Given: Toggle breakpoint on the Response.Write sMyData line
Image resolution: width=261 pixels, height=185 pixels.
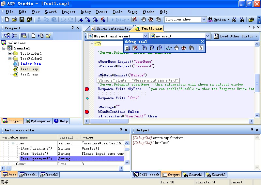Looking at the screenshot, I should coord(87,89).
